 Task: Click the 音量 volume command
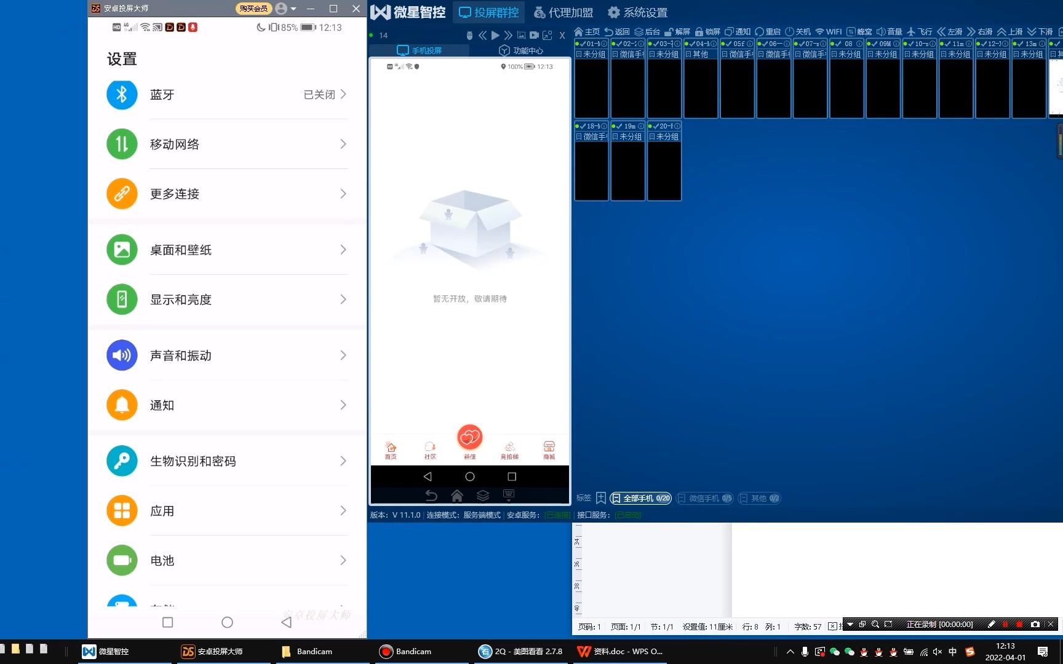point(889,31)
